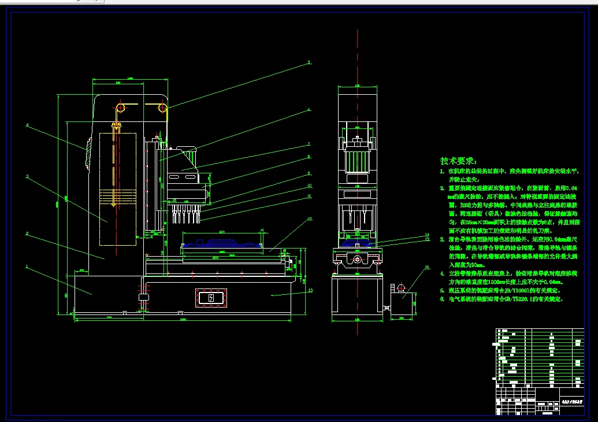Screen dimensions: 598x422
Task: Select the left pulley circle atop the column
Action: pos(121,108)
